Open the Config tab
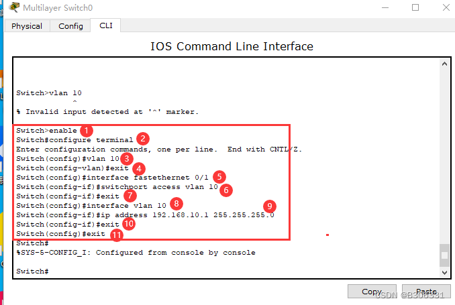Viewport: 455px width, 305px height. tap(70, 26)
